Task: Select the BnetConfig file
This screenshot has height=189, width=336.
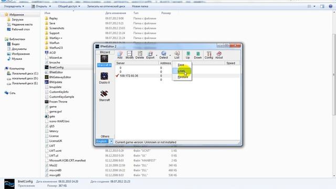Action: [x=56, y=68]
